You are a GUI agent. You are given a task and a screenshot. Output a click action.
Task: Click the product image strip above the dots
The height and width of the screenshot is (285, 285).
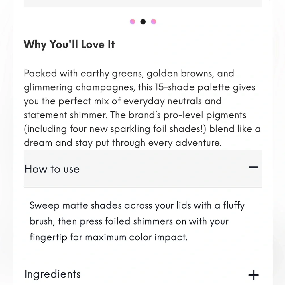[x=142, y=3]
